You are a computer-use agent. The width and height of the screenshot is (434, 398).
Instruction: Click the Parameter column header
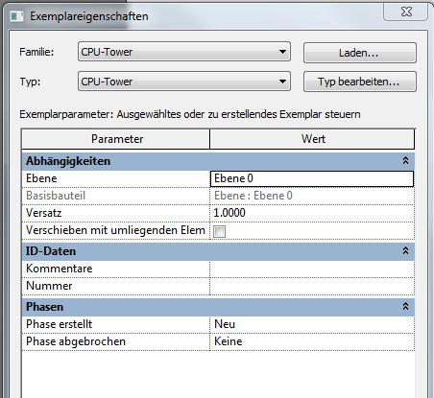point(115,139)
